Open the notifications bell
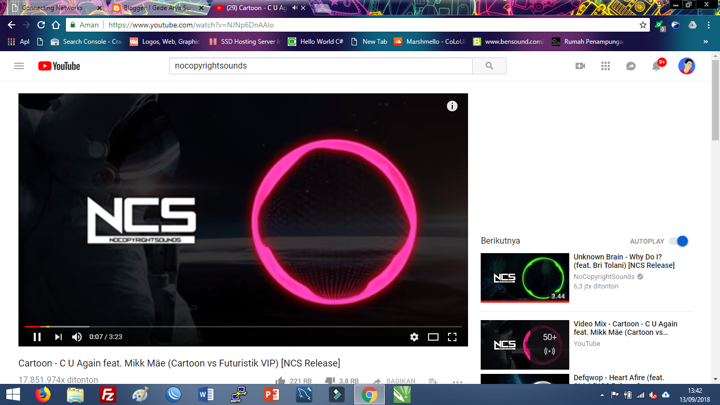 pos(656,66)
